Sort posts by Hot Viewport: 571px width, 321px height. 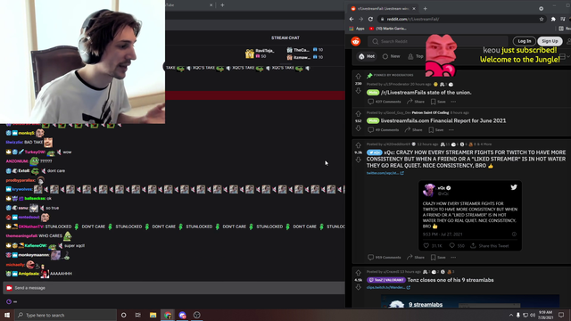click(367, 56)
